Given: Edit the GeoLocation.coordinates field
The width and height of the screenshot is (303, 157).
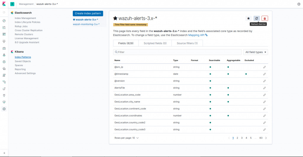Looking at the screenshot, I should (x=265, y=116).
